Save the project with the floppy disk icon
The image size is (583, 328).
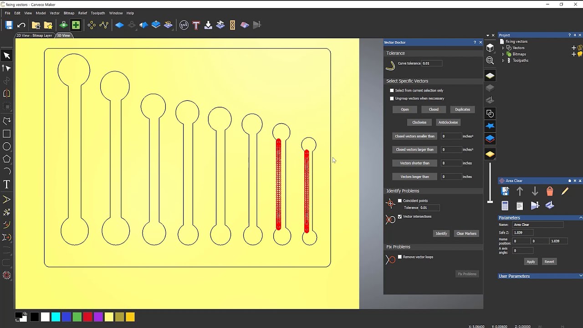(x=9, y=25)
